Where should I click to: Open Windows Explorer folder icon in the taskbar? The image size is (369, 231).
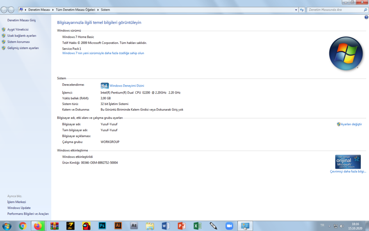coord(150,226)
